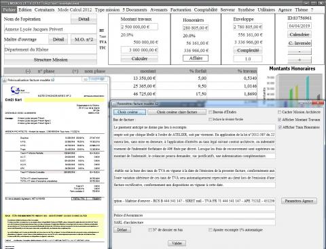Open the Facturation menu
The width and height of the screenshot is (326, 249).
(x=181, y=9)
